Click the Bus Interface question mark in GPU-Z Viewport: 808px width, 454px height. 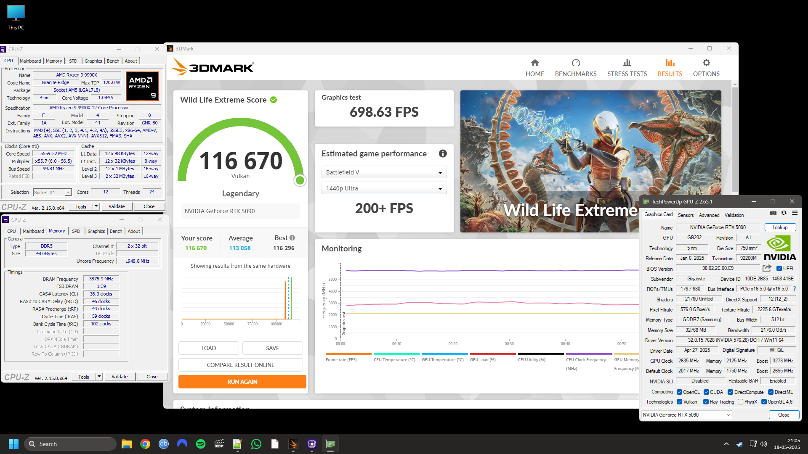795,289
